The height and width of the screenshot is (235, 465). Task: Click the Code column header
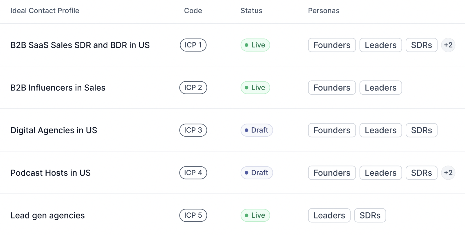point(193,11)
